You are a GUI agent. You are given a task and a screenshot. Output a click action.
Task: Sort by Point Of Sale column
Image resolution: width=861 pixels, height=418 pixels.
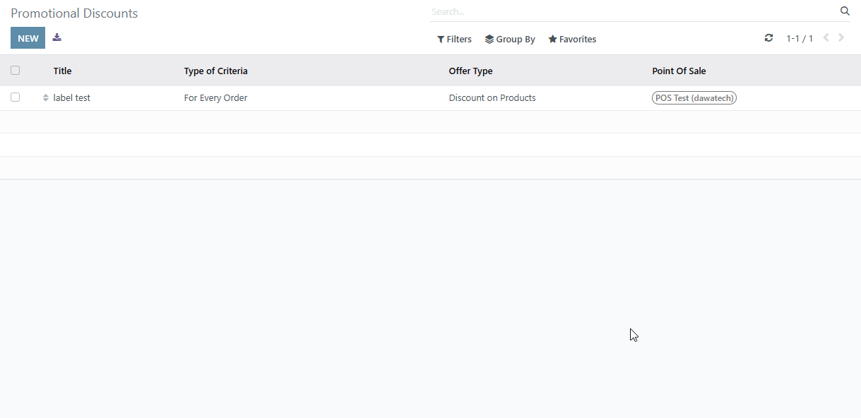pos(679,71)
